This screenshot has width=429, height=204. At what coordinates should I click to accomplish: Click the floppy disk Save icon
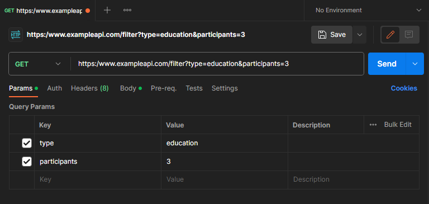(322, 35)
